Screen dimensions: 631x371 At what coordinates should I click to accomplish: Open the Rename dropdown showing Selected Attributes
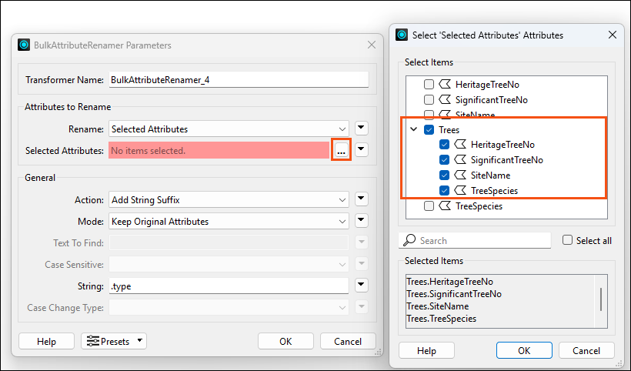pos(229,129)
